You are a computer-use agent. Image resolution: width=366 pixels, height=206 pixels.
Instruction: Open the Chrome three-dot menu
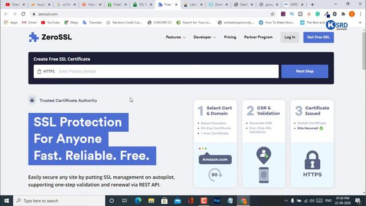point(360,14)
